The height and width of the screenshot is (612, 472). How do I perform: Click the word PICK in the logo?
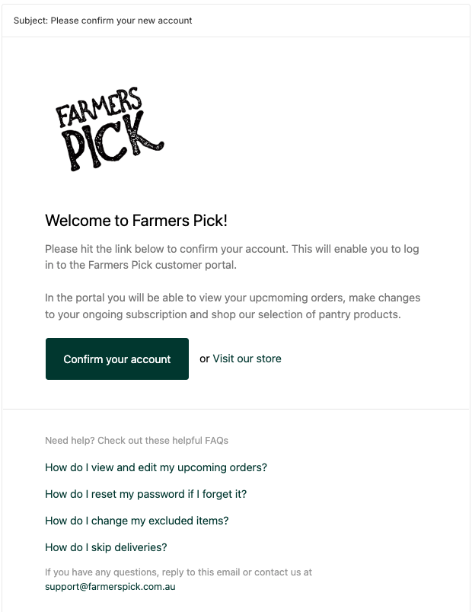tap(113, 143)
